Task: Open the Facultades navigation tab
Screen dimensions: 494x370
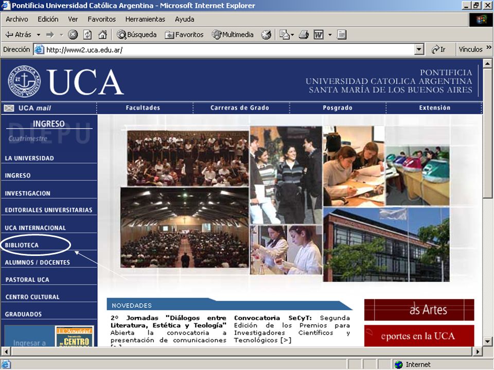Action: coord(143,107)
